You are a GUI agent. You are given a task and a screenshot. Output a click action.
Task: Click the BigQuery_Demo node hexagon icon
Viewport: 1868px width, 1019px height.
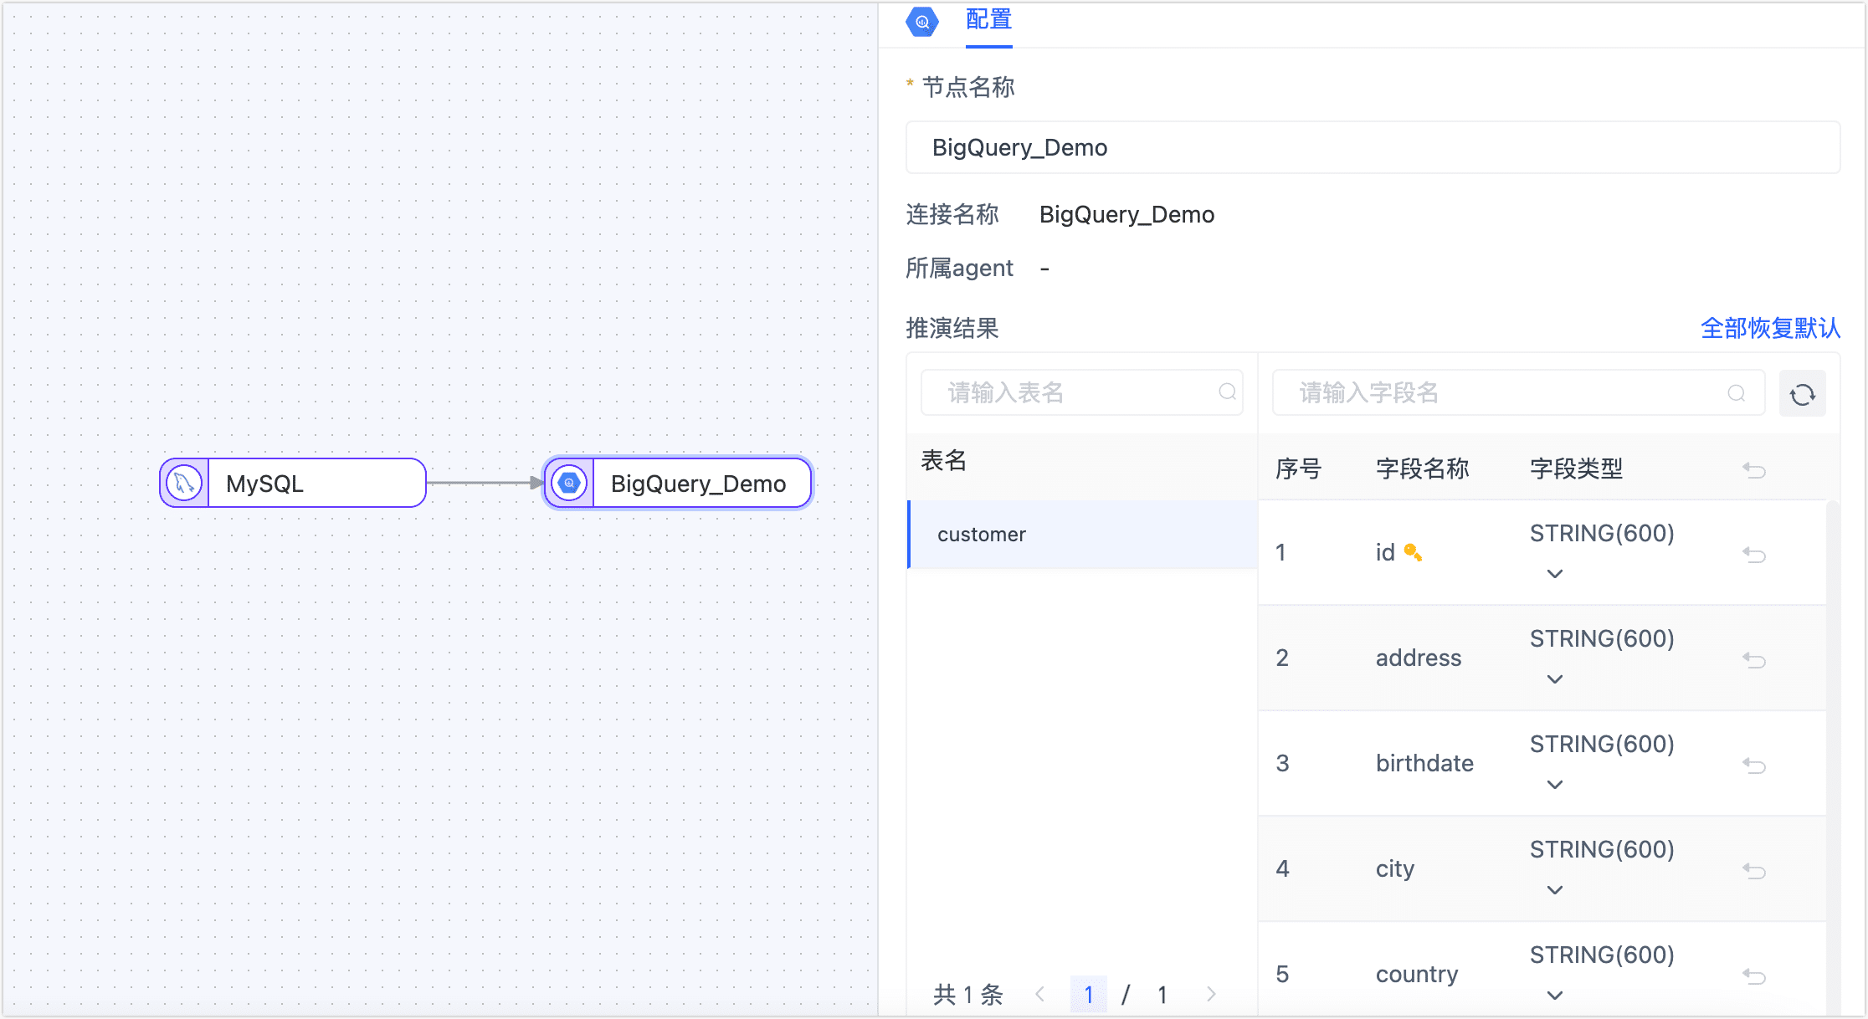point(569,483)
